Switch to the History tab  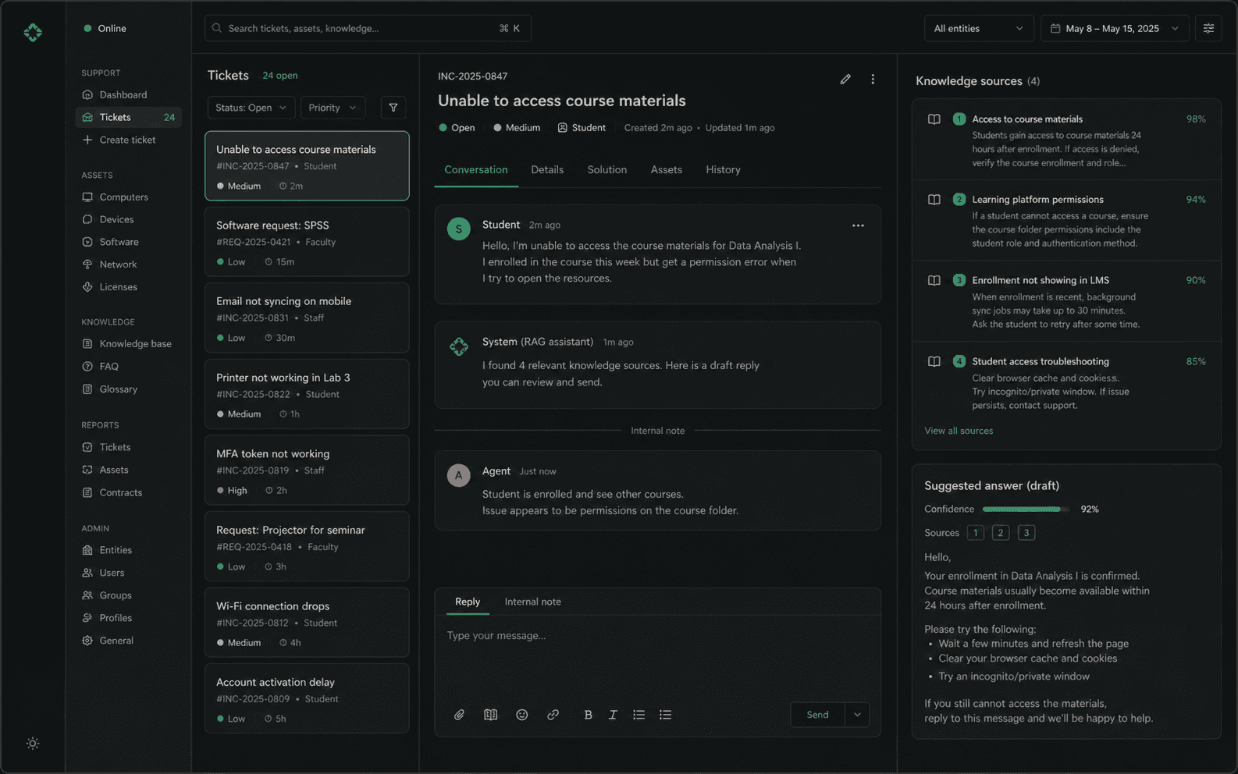point(723,169)
